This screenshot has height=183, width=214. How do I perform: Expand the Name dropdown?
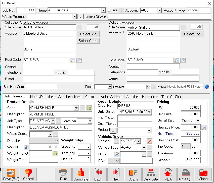point(103,10)
